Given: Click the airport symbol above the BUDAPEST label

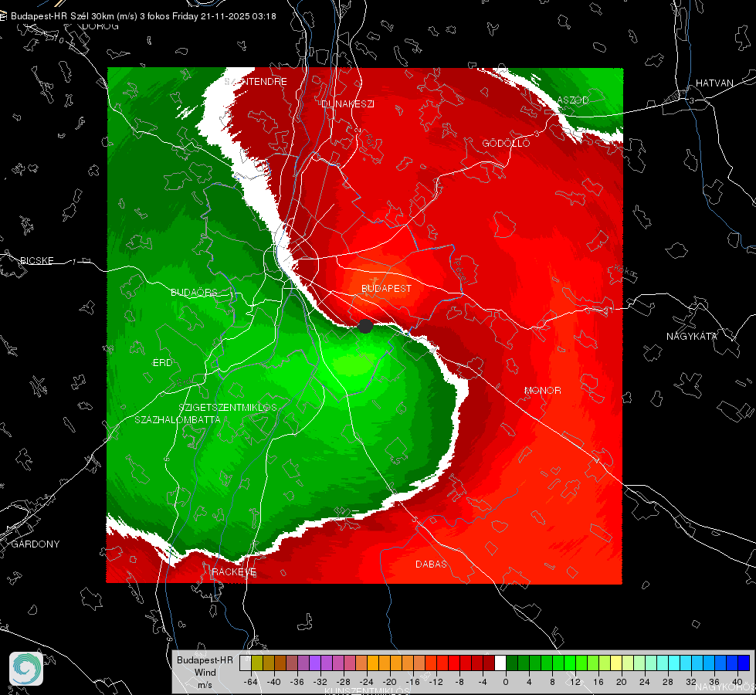Looking at the screenshot, I should [x=375, y=280].
